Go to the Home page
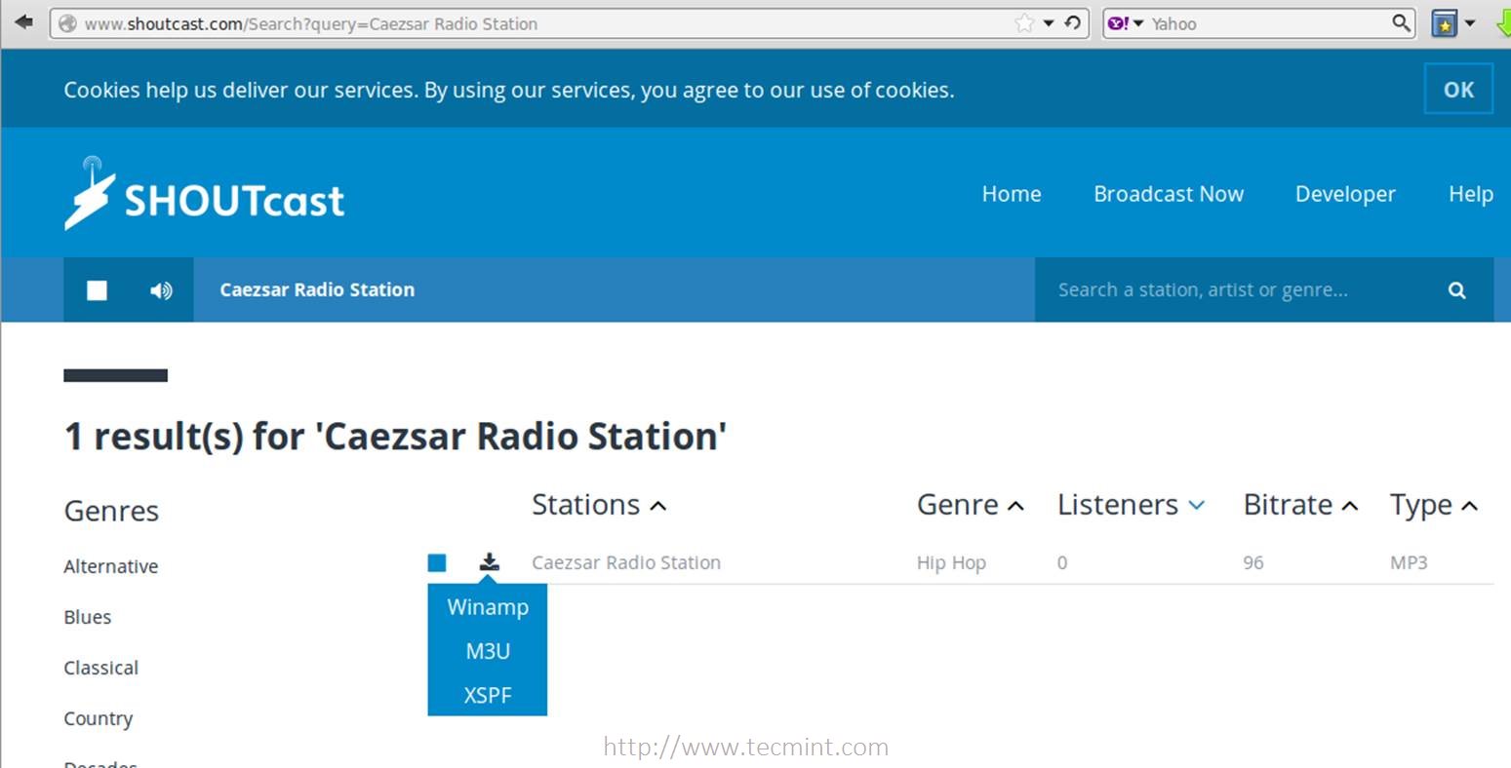This screenshot has height=768, width=1511. [1012, 194]
